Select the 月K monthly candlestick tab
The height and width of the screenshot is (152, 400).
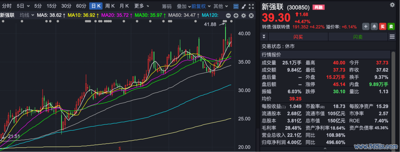[x=124, y=6]
